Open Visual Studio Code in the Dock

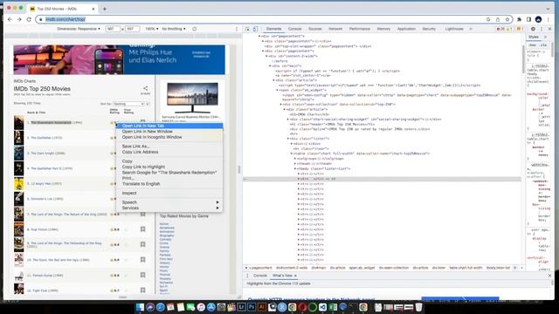coord(322,307)
